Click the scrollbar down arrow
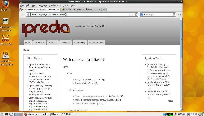This screenshot has width=204, height=116. coord(181,109)
